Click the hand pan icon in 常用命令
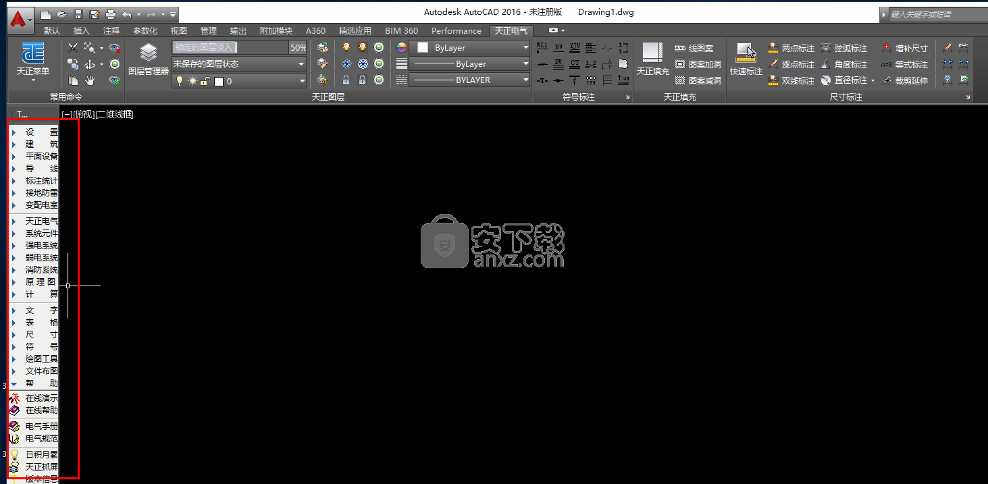988x484 pixels. pyautogui.click(x=90, y=80)
